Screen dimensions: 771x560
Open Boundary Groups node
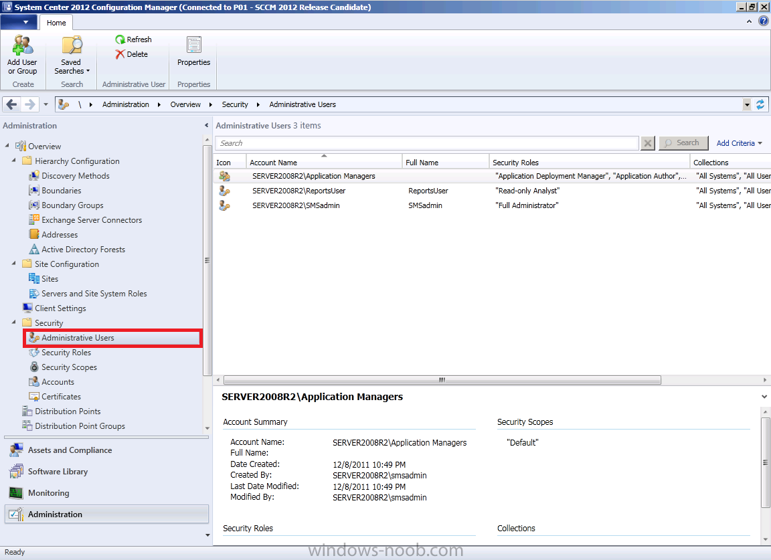66,205
